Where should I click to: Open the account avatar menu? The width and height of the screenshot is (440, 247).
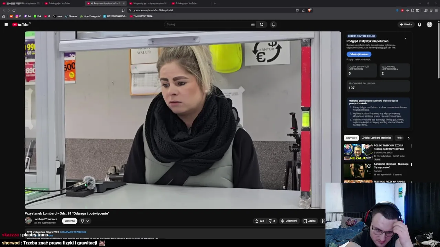coord(429,24)
